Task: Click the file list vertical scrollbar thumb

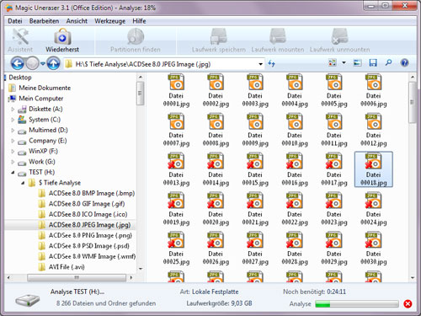Action: tap(412, 102)
